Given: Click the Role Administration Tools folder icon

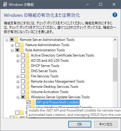Looking at the screenshot, I should pos(22,50).
